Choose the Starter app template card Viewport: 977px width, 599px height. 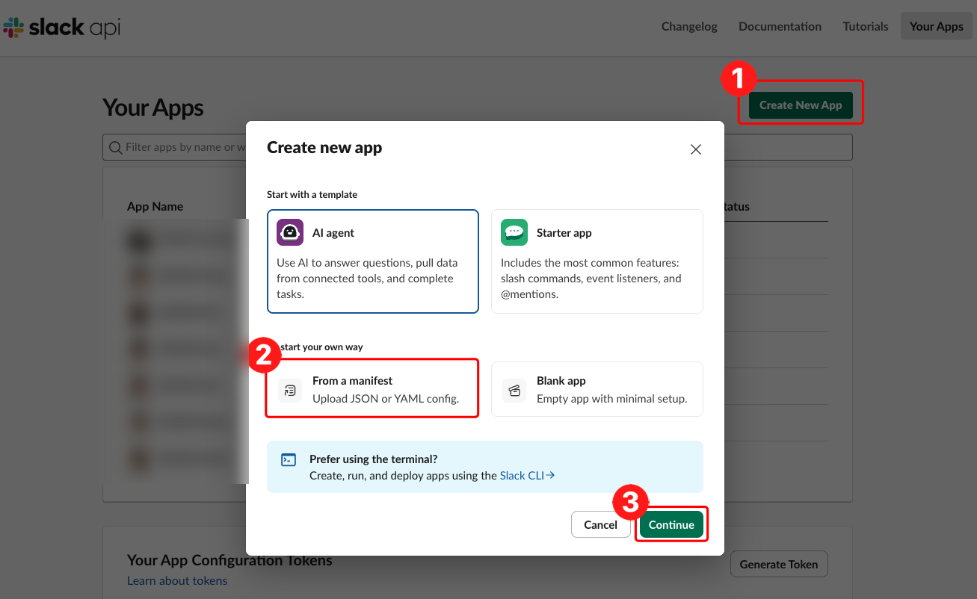tap(597, 261)
